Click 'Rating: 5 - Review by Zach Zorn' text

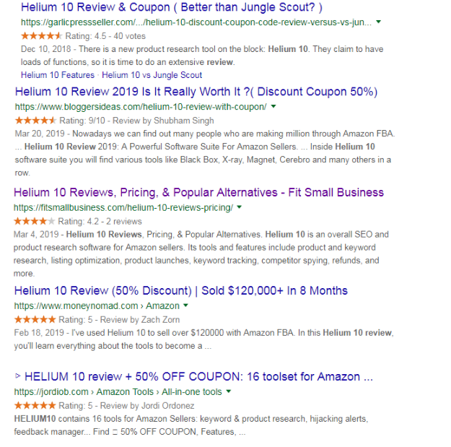click(119, 320)
